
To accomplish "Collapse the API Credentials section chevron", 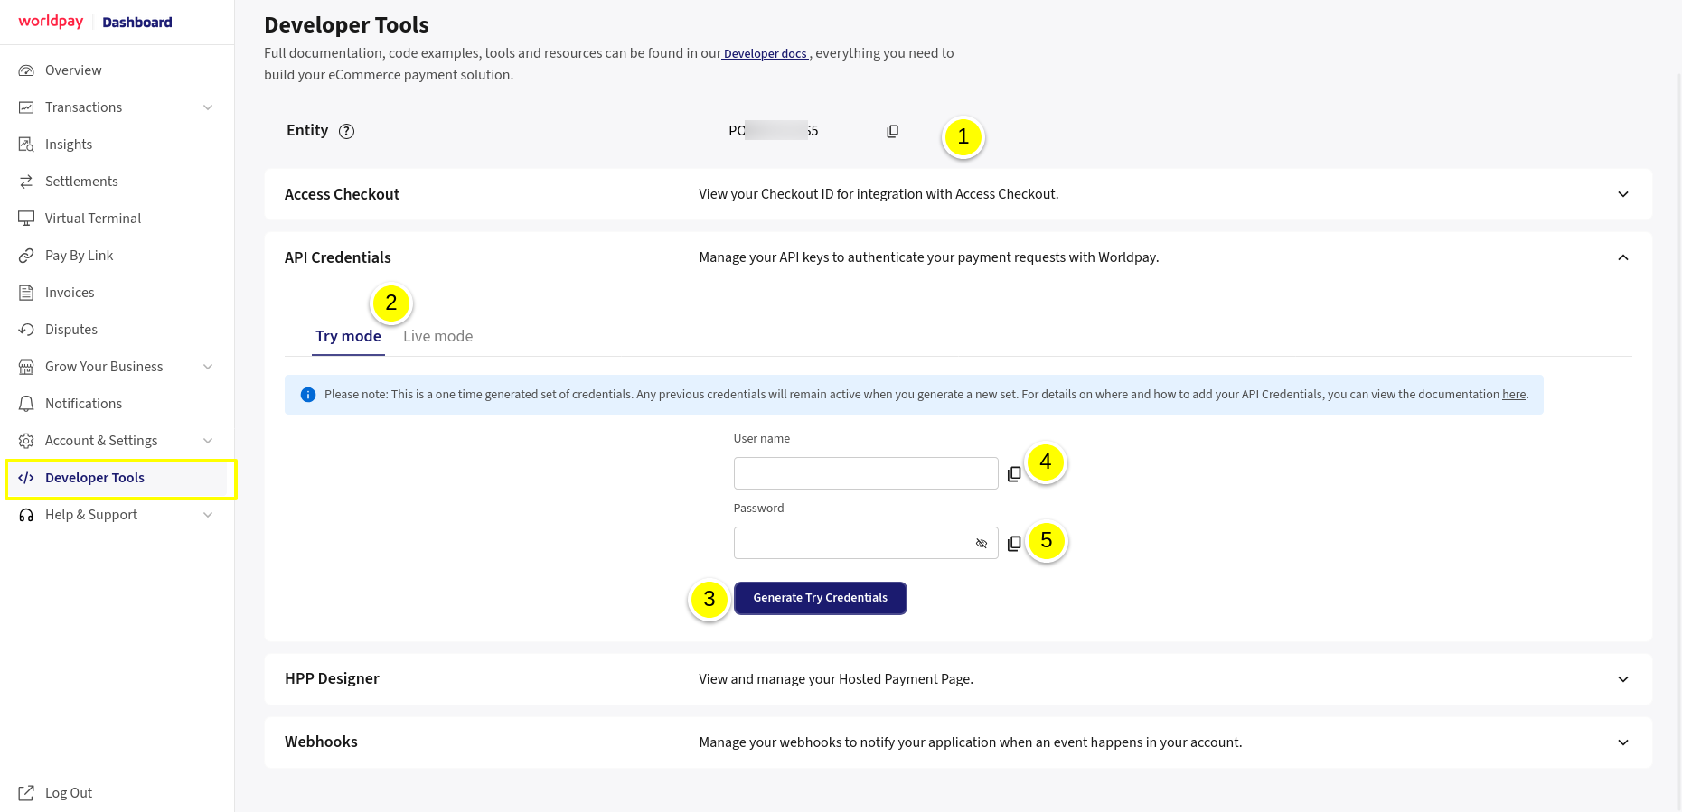I will pyautogui.click(x=1623, y=257).
